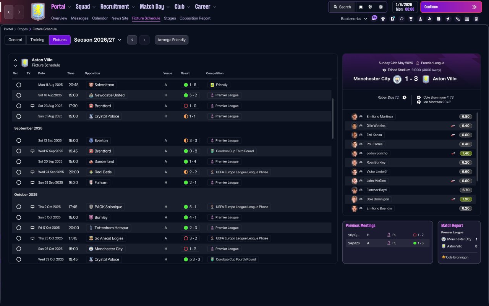This screenshot has width=489, height=306.
Task: Click the Carabao Cup logo on Sep Brentford row
Action: 212,151
